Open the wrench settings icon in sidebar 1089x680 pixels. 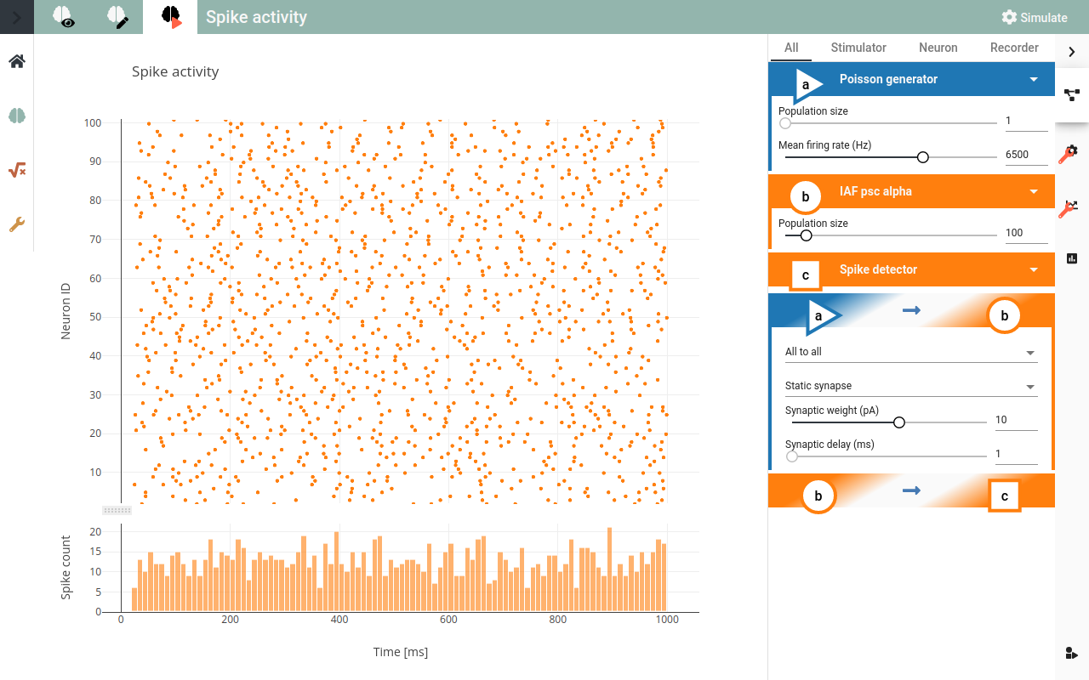click(x=17, y=224)
